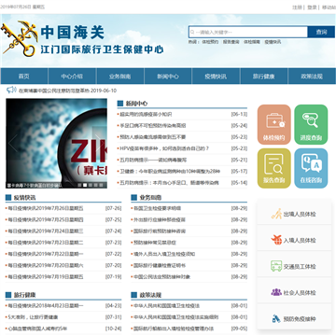336x336 pixels.
Task: Open the 疫情快讯 navigation menu item
Action: (x=216, y=77)
